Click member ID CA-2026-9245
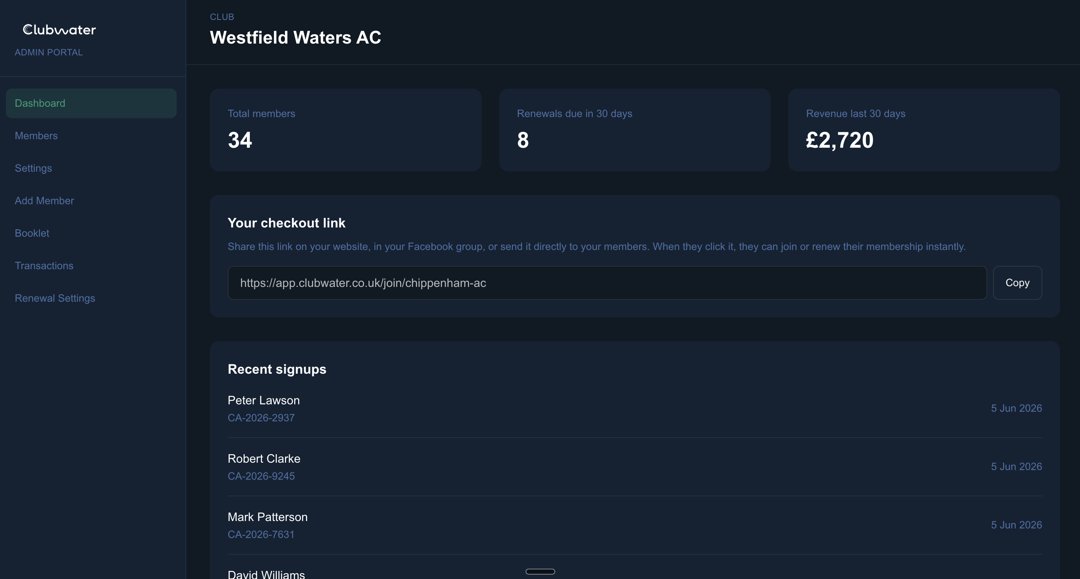 [261, 476]
